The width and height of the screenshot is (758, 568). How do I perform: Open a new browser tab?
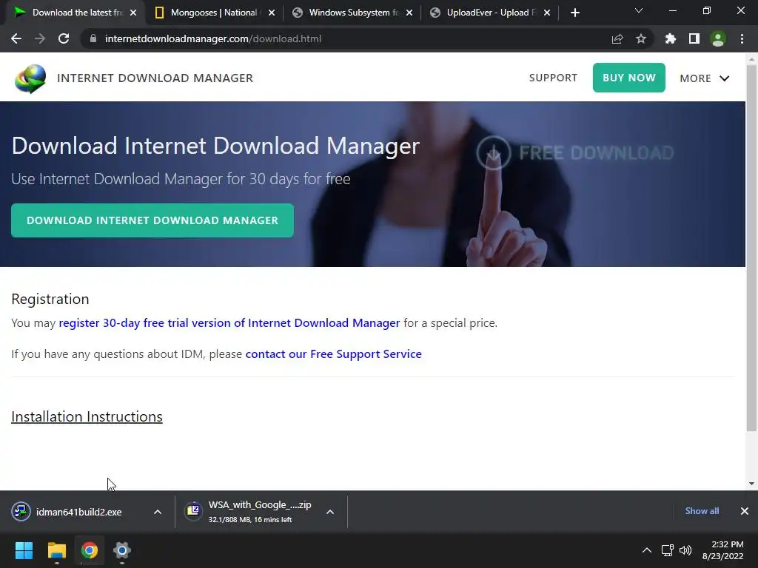coord(574,13)
